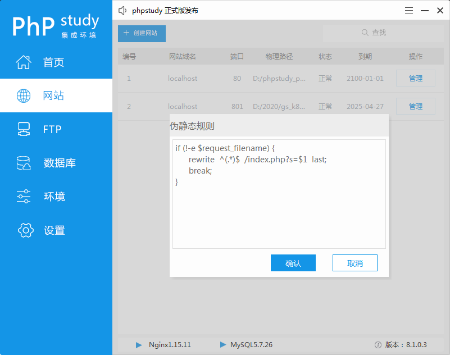This screenshot has width=450, height=355.
Task: Switch to FTP sidebar label
Action: click(x=52, y=129)
